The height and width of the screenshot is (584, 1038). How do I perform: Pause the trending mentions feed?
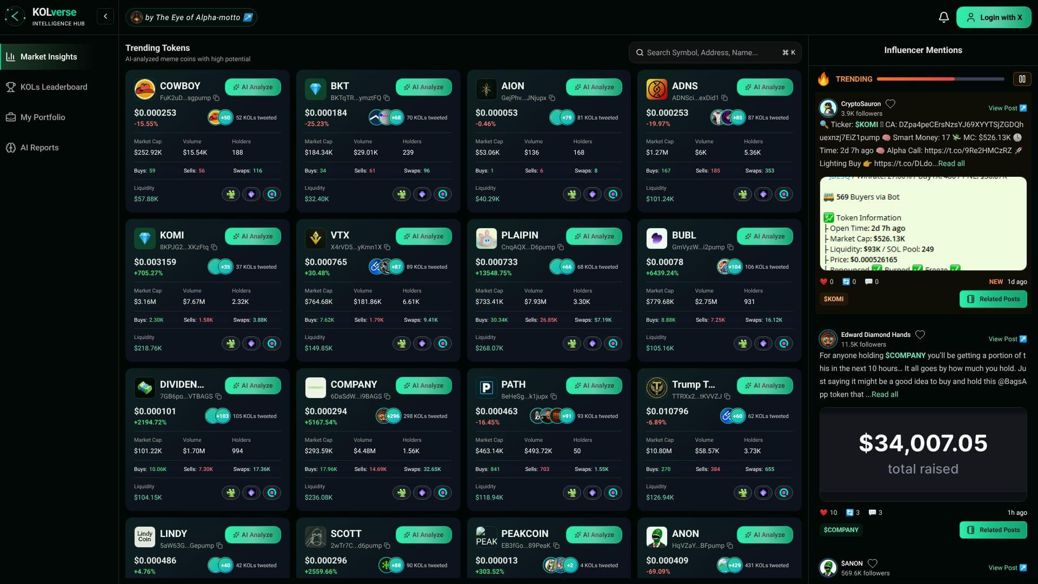coord(1022,79)
